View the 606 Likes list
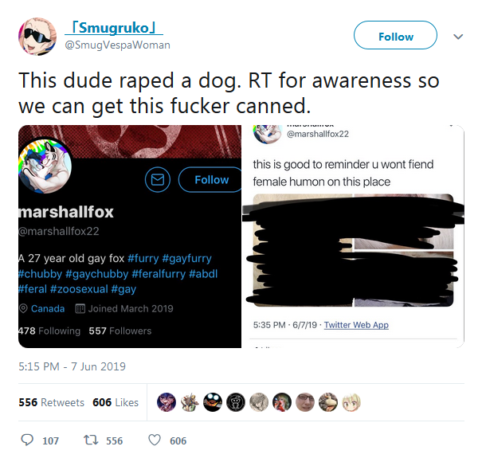This screenshot has height=458, width=482. pos(116,402)
